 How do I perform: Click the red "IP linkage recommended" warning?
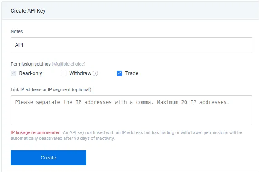pyautogui.click(x=36, y=132)
